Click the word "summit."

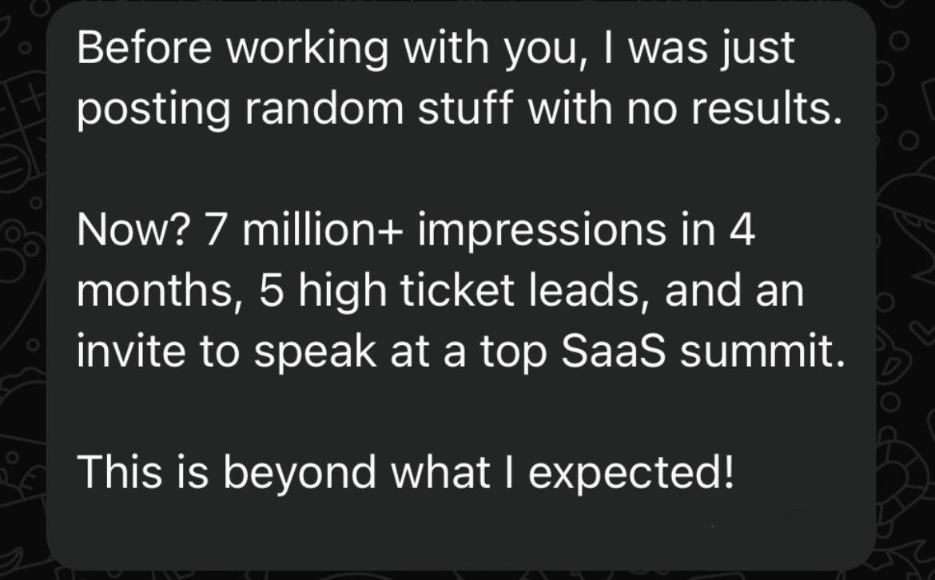point(762,352)
